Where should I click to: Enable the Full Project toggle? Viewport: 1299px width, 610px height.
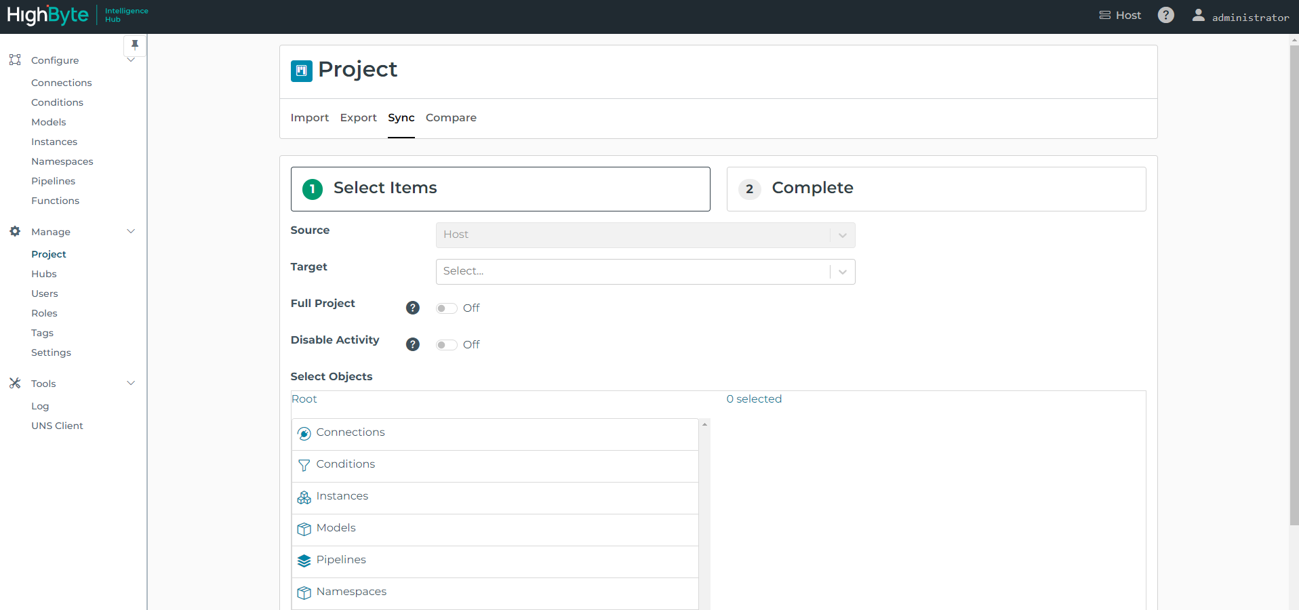tap(446, 308)
